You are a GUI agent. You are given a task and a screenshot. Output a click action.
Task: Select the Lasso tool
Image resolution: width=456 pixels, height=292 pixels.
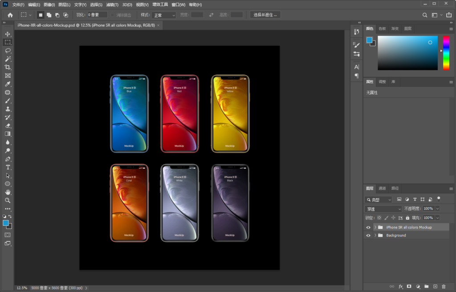click(x=8, y=51)
